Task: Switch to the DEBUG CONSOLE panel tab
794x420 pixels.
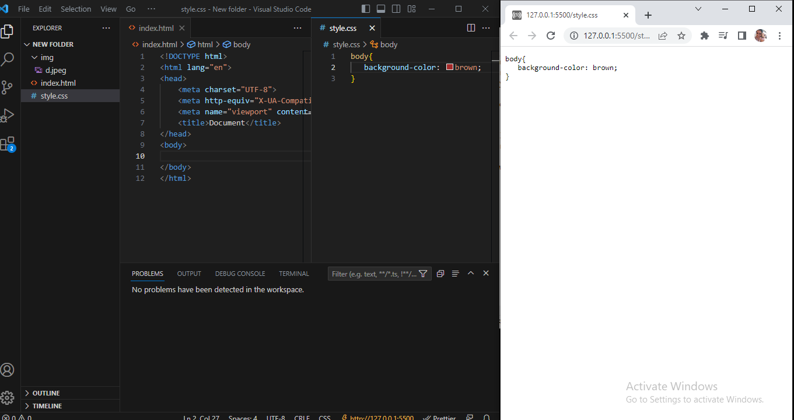Action: pos(240,274)
